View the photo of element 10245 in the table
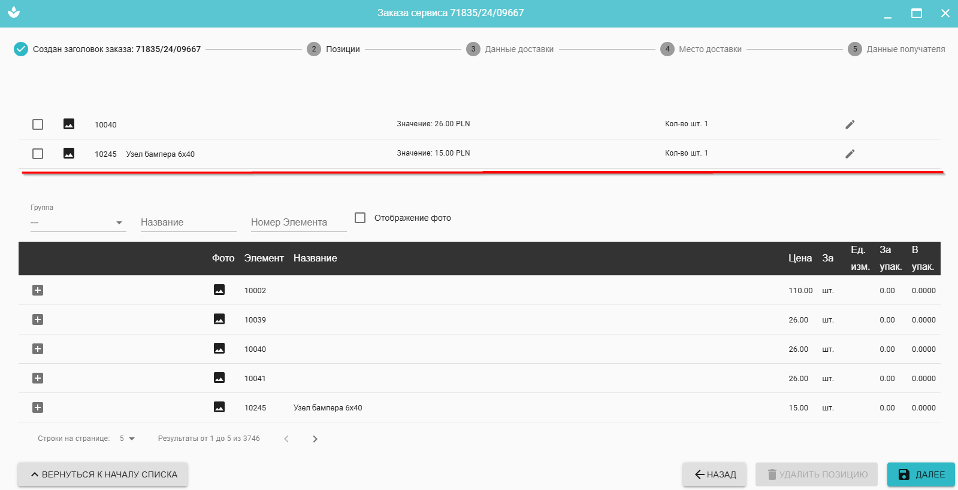This screenshot has width=958, height=490. click(219, 407)
